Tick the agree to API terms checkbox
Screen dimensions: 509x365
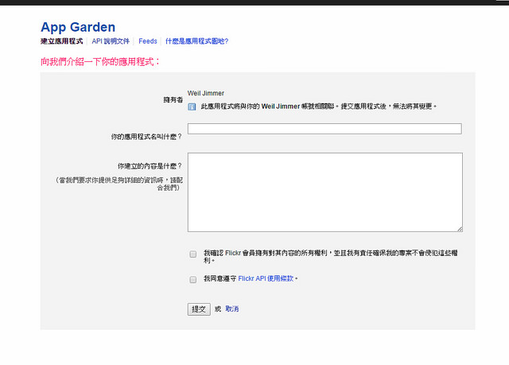tap(193, 280)
